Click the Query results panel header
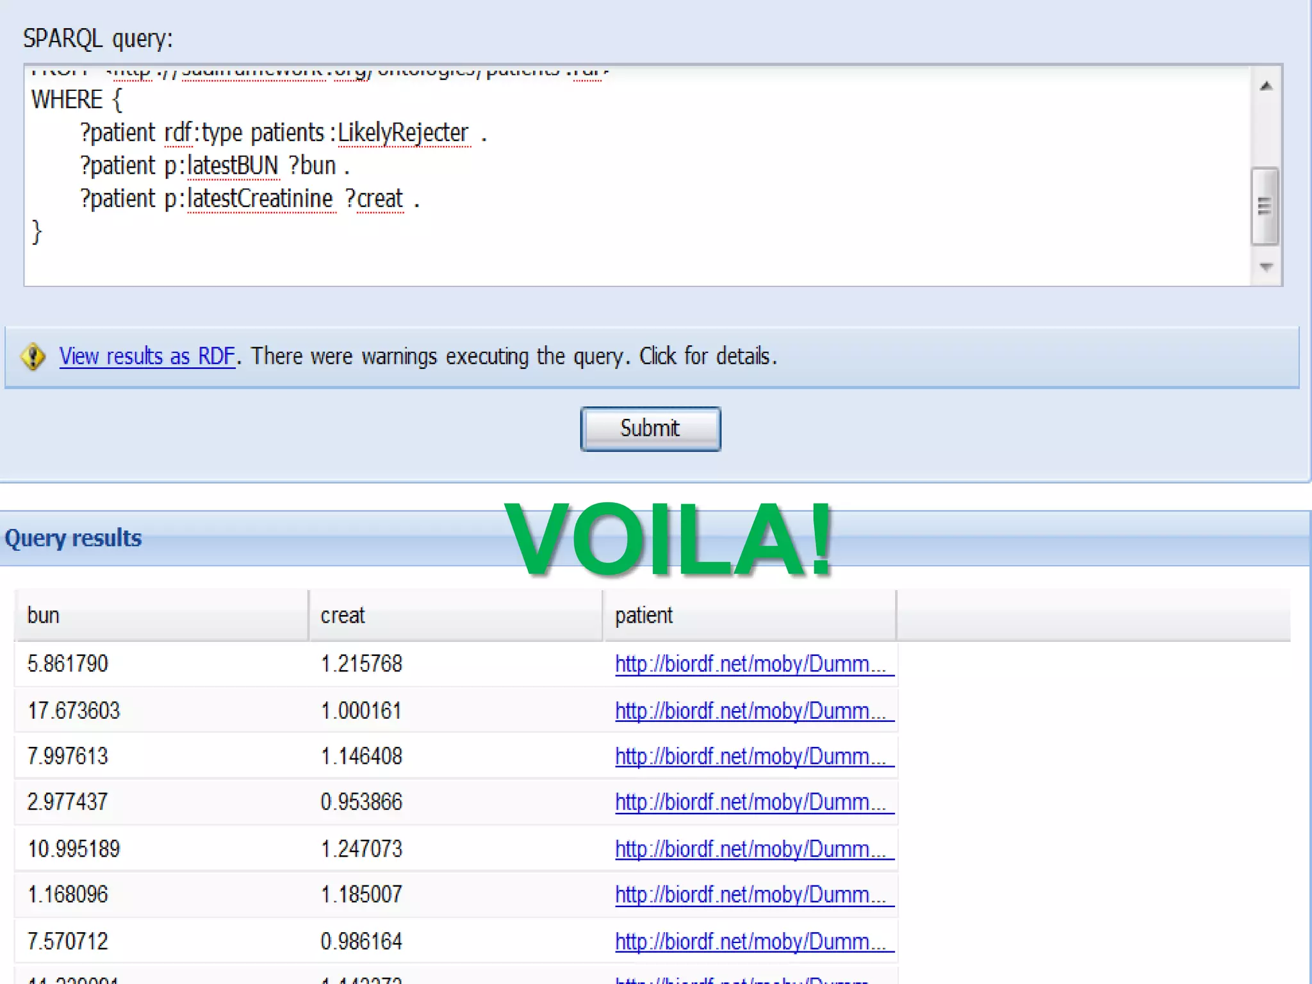This screenshot has height=984, width=1312. point(655,539)
